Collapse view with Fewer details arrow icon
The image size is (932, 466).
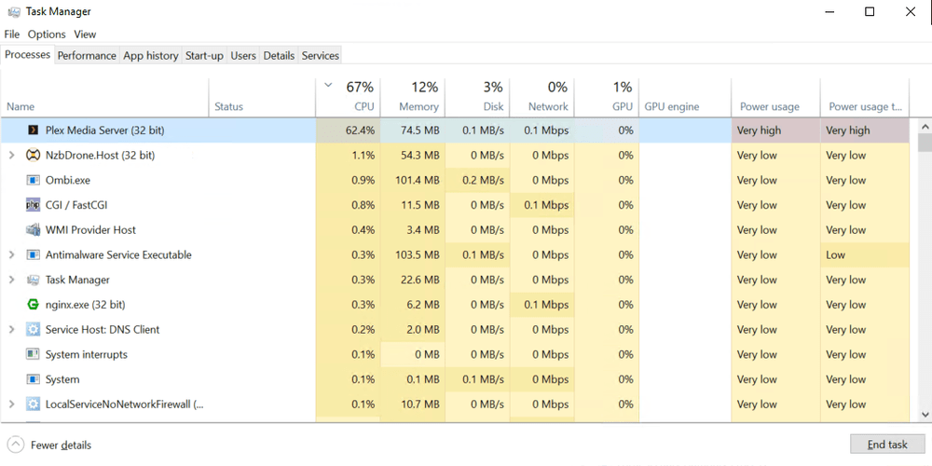(16, 445)
